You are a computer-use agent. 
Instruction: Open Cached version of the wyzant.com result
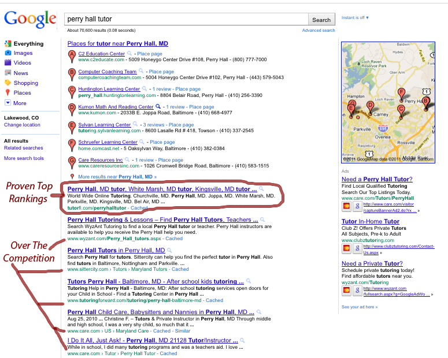click(x=173, y=238)
